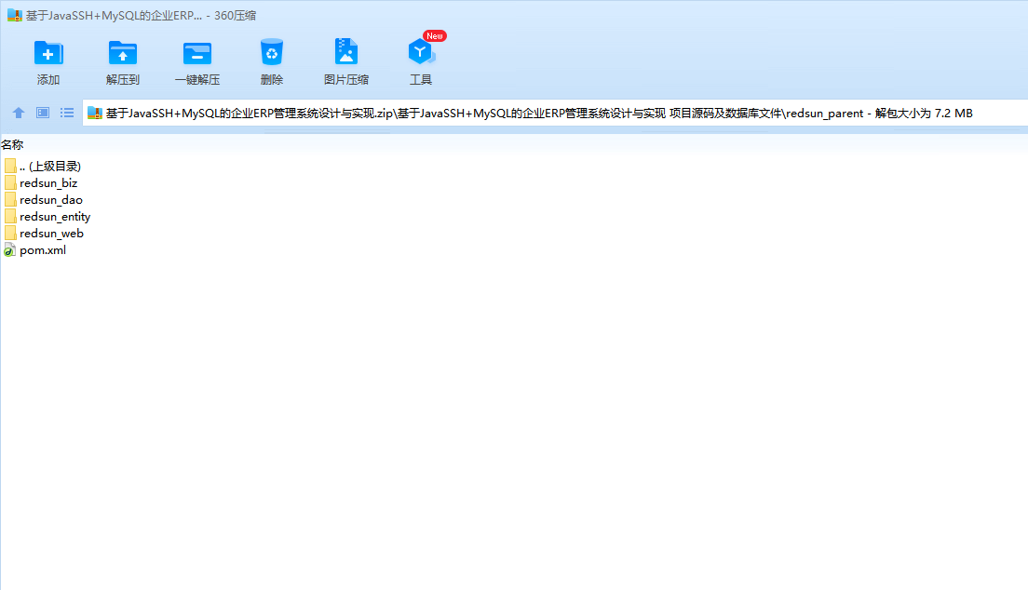The height and width of the screenshot is (590, 1028).
Task: Click the 名称 column header
Action: [12, 145]
